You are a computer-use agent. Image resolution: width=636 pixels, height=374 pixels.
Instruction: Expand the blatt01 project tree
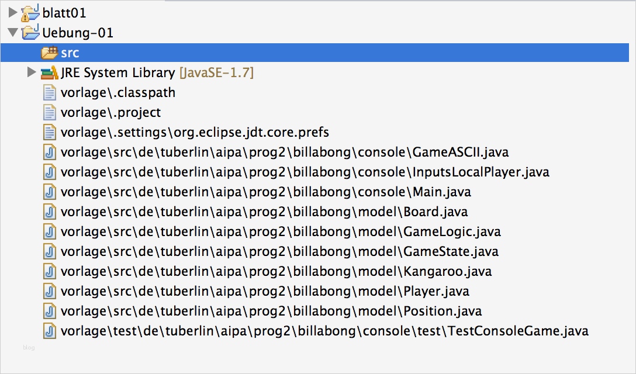(x=13, y=12)
